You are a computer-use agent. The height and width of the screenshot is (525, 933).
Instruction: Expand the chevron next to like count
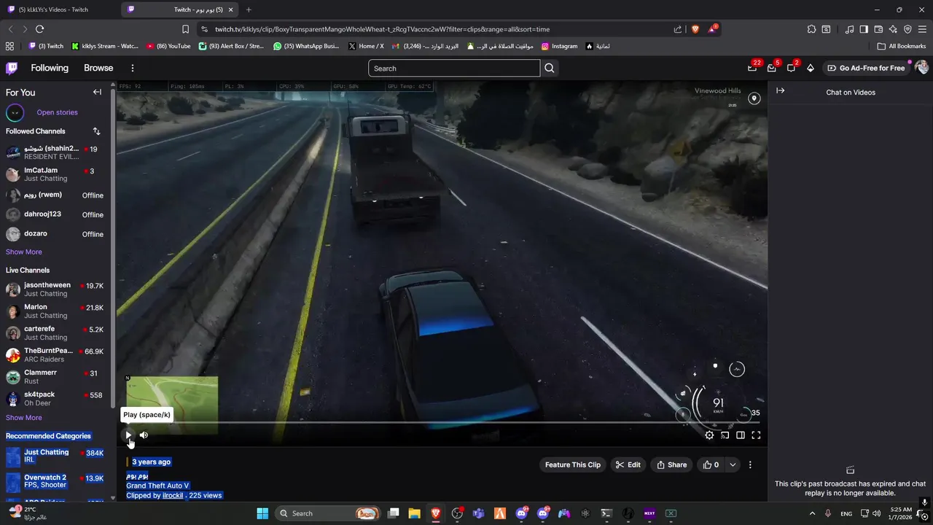click(x=733, y=464)
